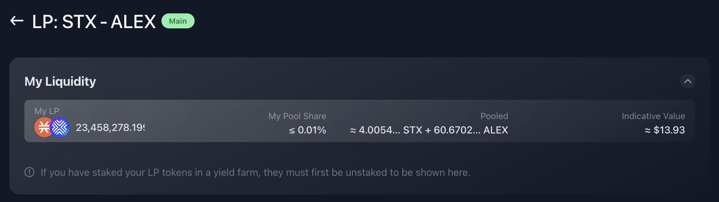
Task: Click the ≤ 0.01% pool share value
Action: pos(308,130)
